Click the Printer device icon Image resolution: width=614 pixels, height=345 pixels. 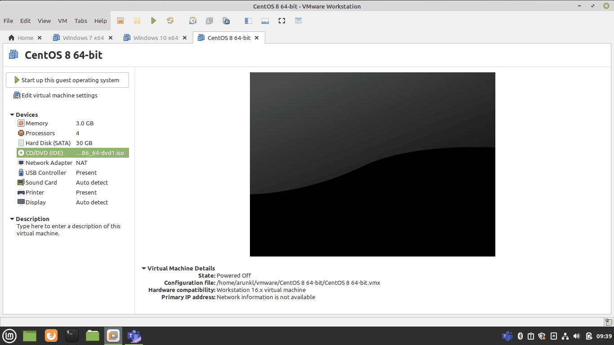tap(21, 192)
